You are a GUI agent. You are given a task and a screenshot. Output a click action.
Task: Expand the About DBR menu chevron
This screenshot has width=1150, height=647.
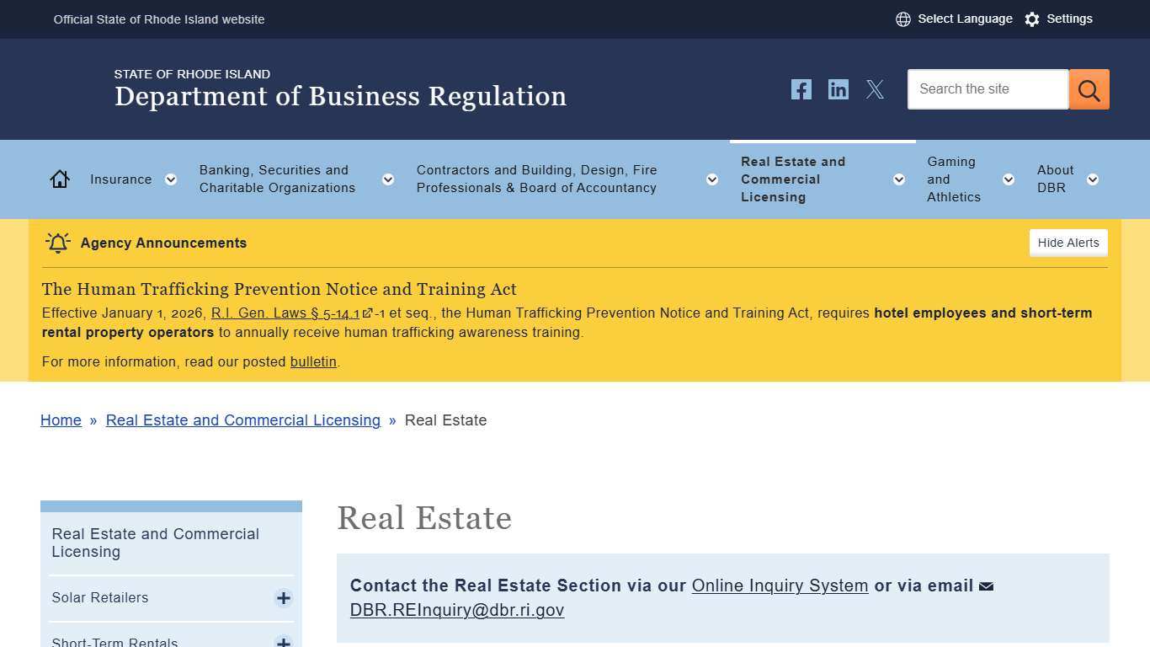click(1093, 179)
